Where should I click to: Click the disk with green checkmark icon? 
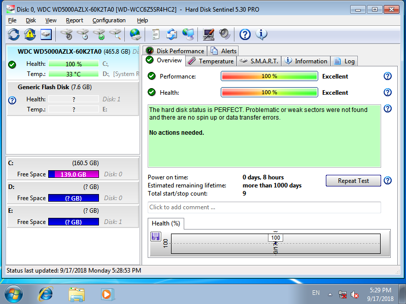(x=99, y=34)
